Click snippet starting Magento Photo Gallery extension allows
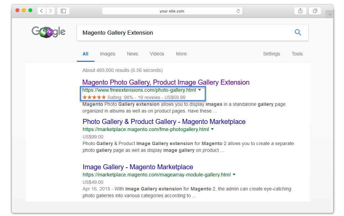Screen dimensions: 344x216 point(184,108)
